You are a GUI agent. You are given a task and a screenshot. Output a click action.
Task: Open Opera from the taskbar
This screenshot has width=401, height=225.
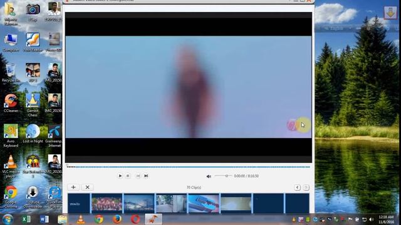coord(135,219)
